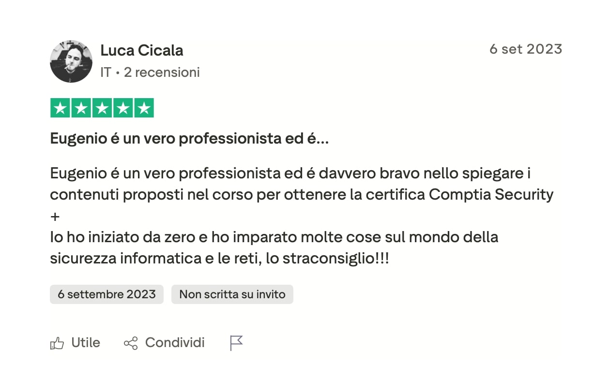Click the share icon
The height and width of the screenshot is (378, 609).
point(131,344)
